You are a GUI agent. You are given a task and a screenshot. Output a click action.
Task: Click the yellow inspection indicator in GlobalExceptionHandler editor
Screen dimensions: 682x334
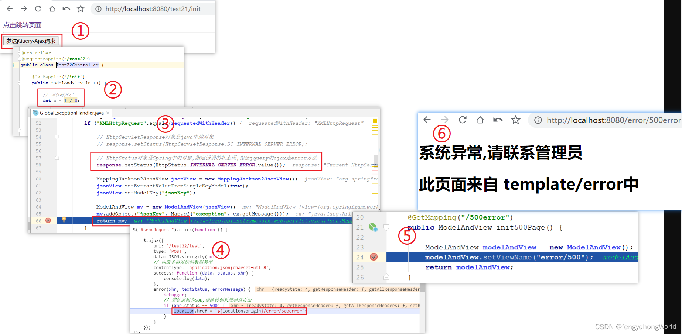pyautogui.click(x=375, y=121)
